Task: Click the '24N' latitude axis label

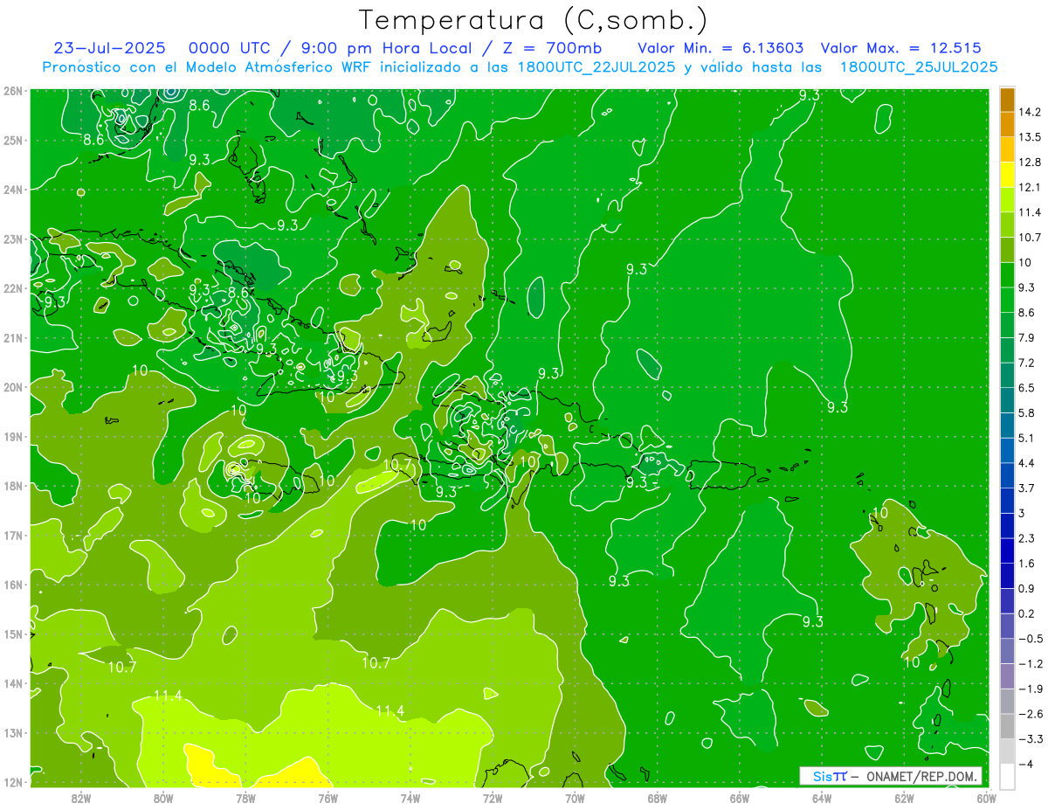Action: tap(13, 189)
